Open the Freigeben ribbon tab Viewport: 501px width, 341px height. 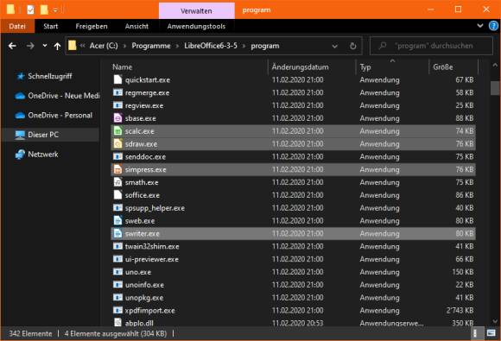92,26
